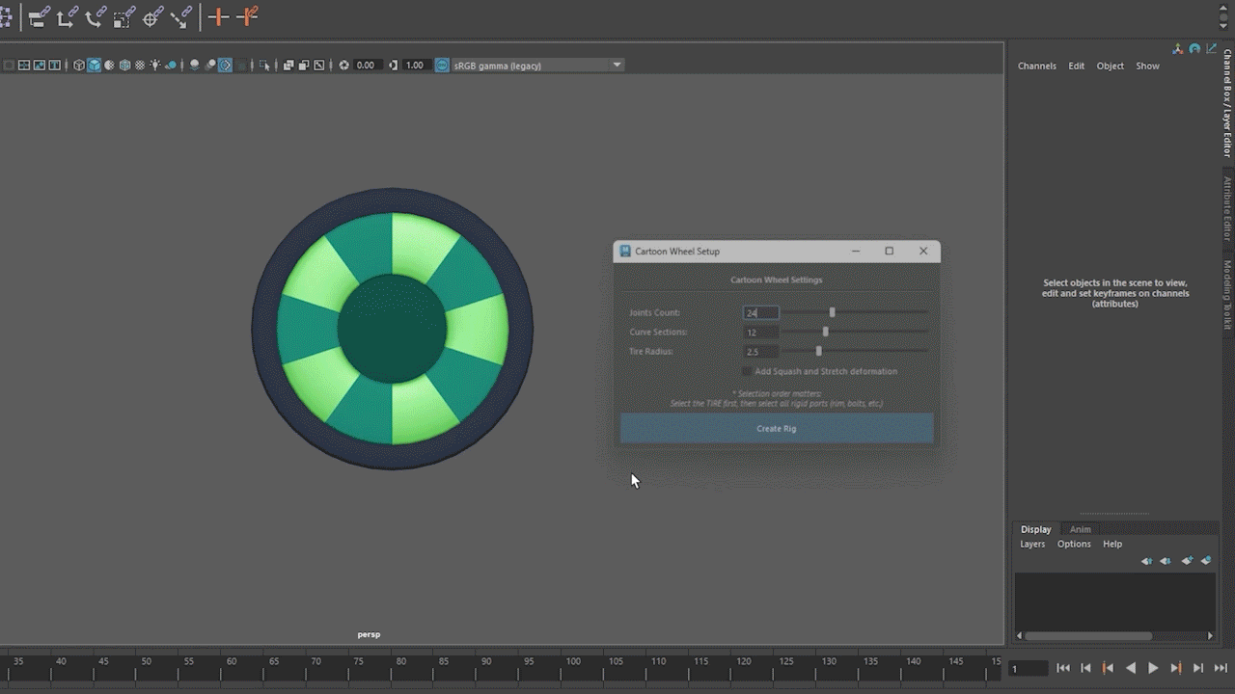Step back one key button
The height and width of the screenshot is (694, 1235).
(x=1108, y=668)
